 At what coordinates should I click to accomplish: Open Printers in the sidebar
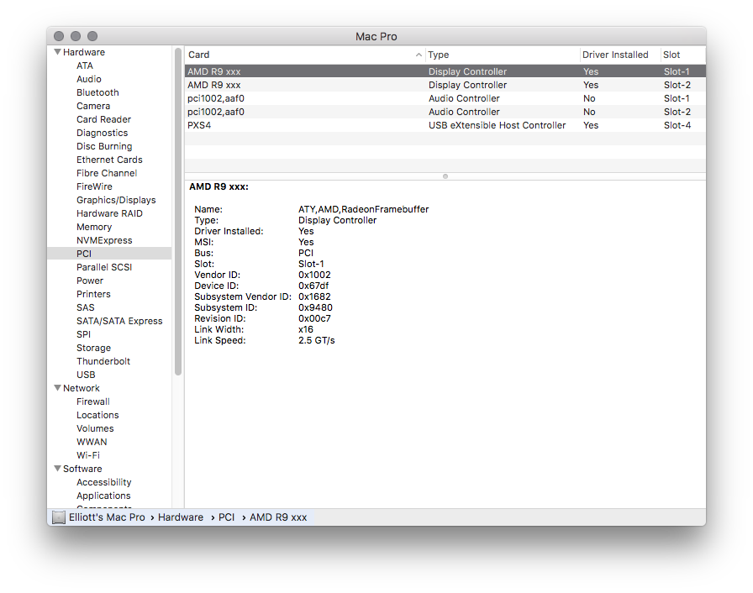pos(93,294)
